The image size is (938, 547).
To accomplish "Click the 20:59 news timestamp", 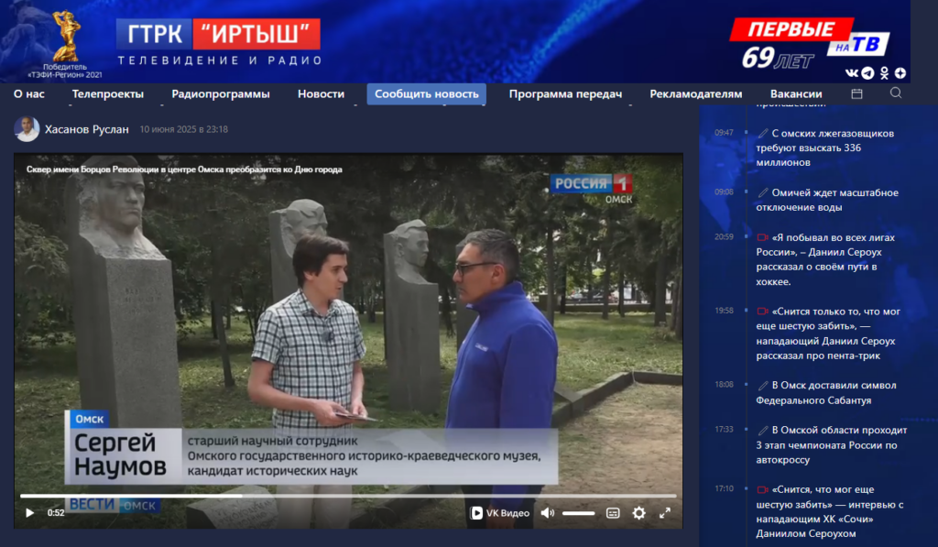I will click(724, 237).
